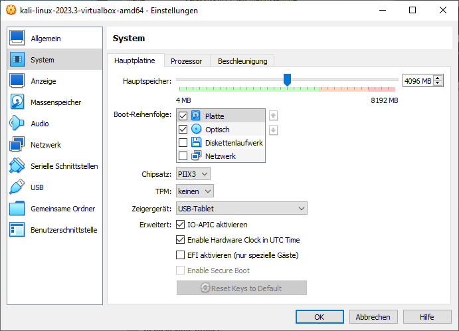The image size is (459, 331).
Task: Select the Gemeinsame Ordner folder icon
Action: point(17,209)
